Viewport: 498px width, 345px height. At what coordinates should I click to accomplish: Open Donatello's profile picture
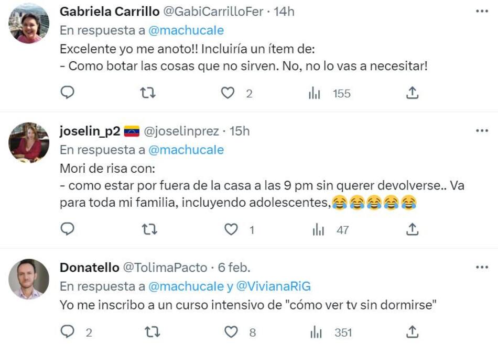tap(29, 279)
